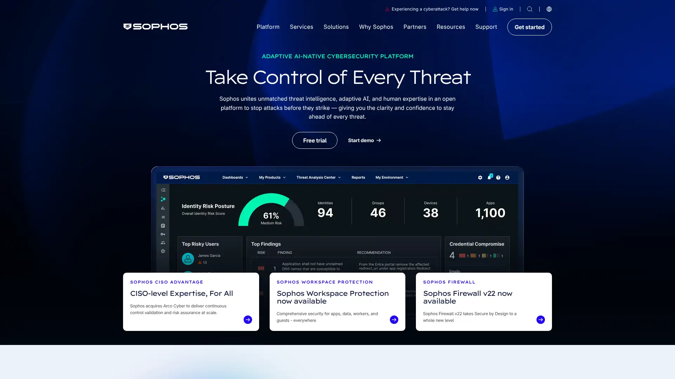The image size is (675, 379).
Task: Click the Apps count 1,100
Action: click(490, 213)
